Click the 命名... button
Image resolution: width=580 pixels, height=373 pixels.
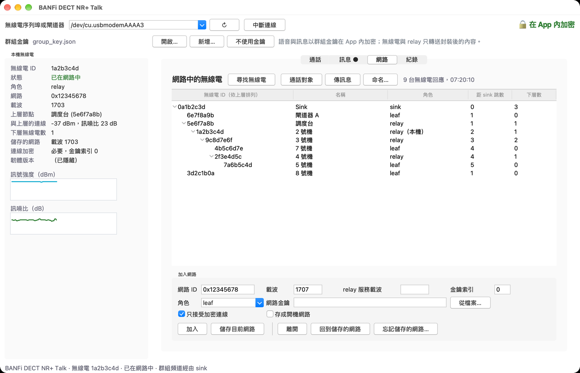[x=380, y=79]
